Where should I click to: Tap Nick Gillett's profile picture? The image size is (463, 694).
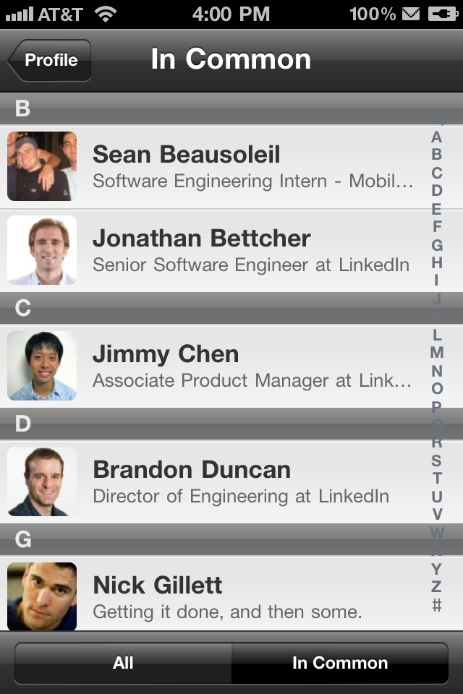[x=42, y=596]
